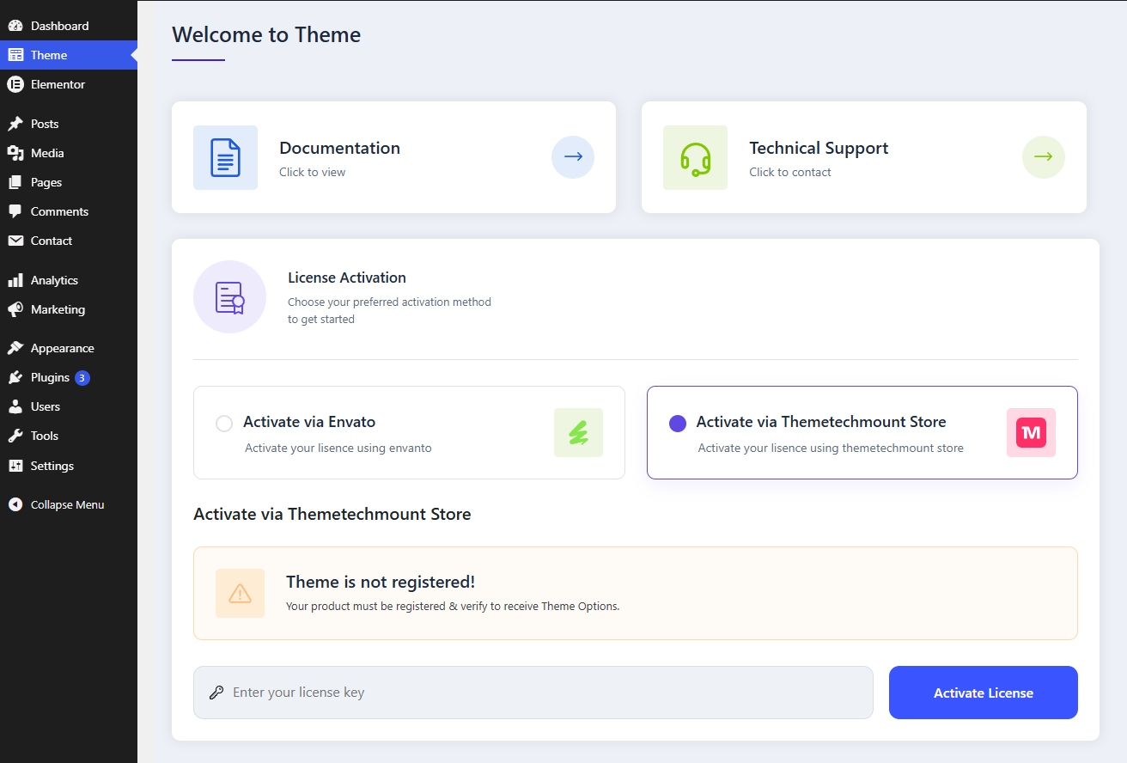Click the Plugins update count badge
1127x763 pixels.
(x=82, y=377)
